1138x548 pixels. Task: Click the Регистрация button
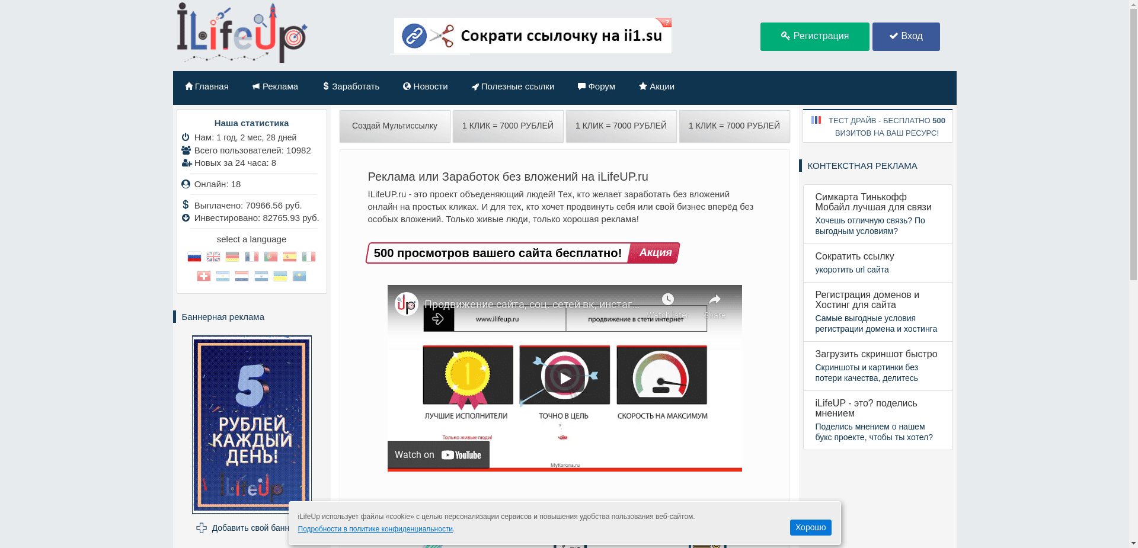814,36
